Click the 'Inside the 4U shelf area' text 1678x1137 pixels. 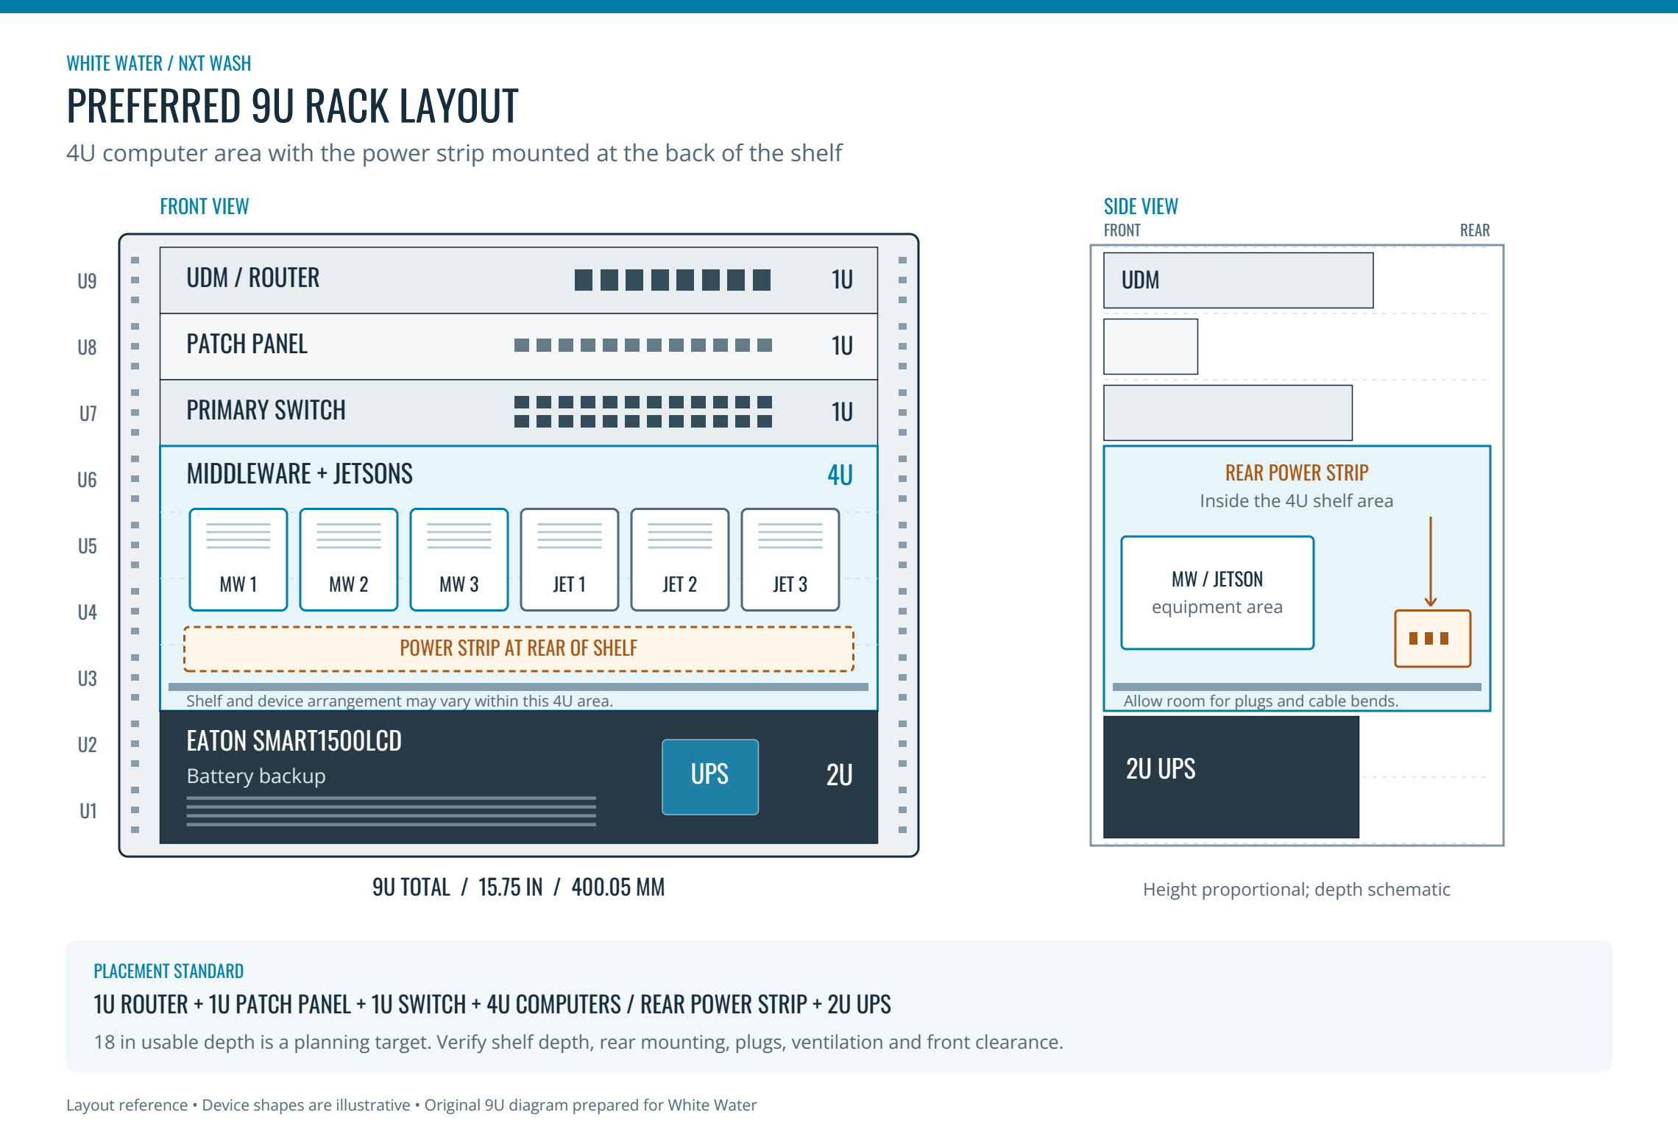(x=1297, y=501)
